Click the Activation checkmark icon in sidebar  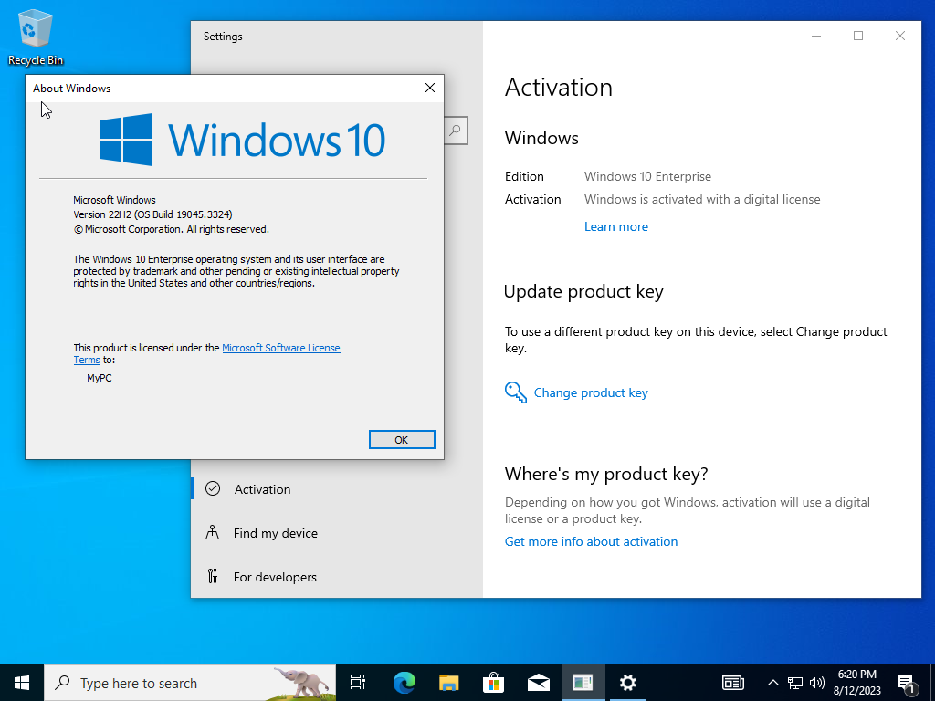click(213, 489)
